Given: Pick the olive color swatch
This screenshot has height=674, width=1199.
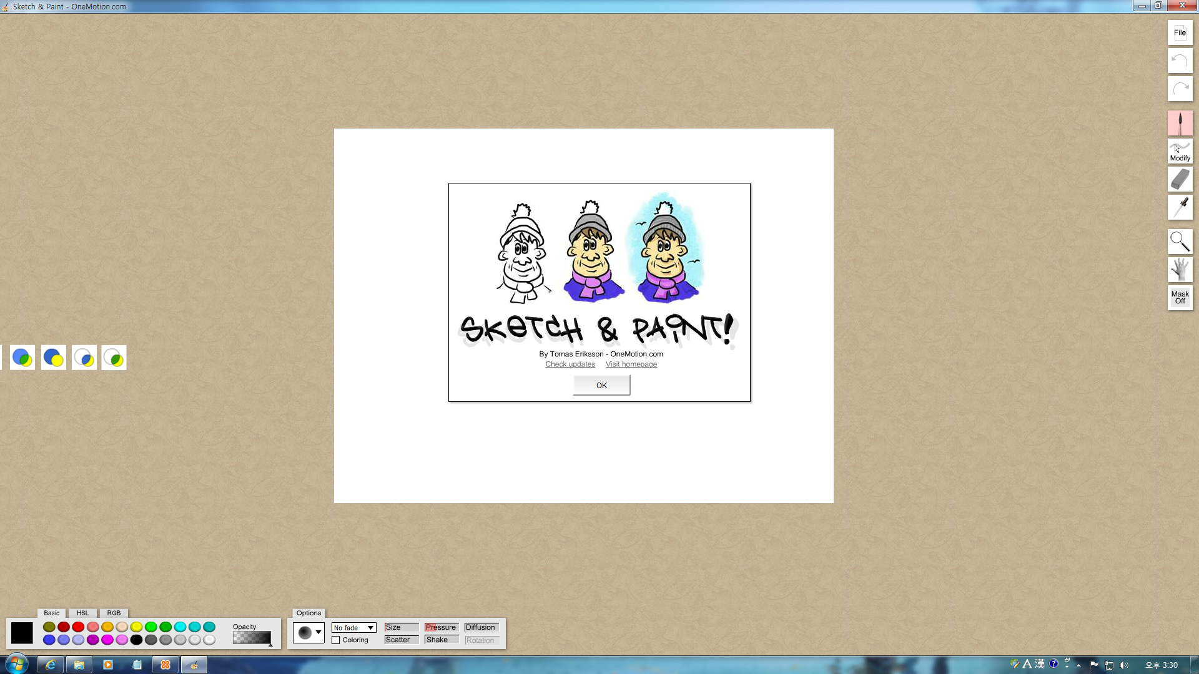Looking at the screenshot, I should [x=49, y=627].
